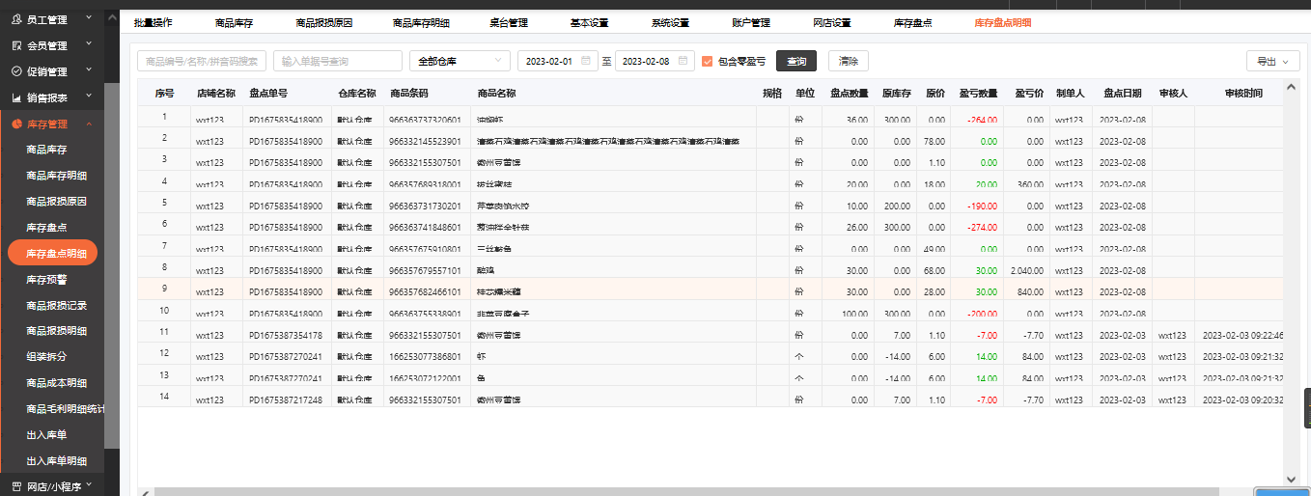This screenshot has height=496, width=1311.
Task: Click the 审核时间 column header
Action: tap(1243, 94)
